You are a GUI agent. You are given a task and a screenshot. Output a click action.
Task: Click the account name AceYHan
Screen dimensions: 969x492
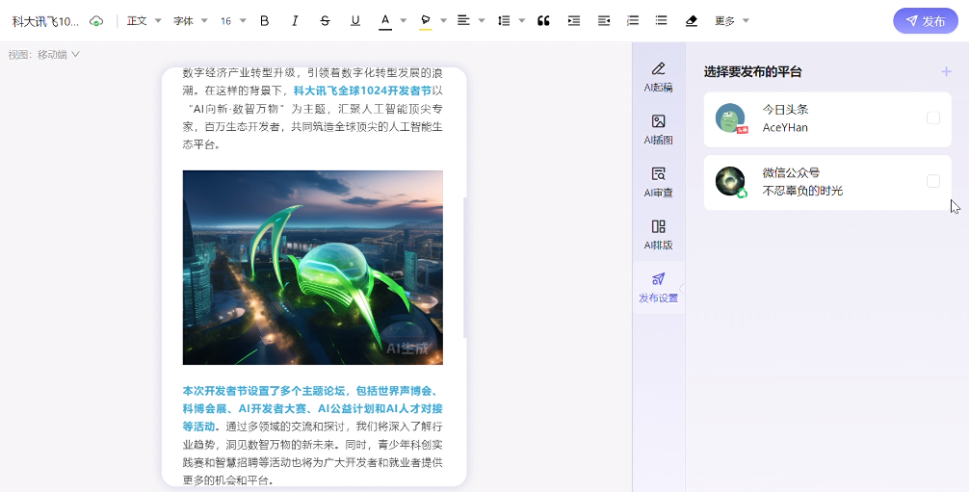pos(785,127)
